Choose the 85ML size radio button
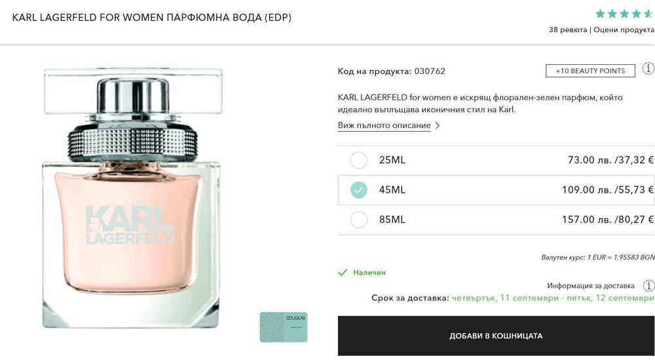Viewport: 655px width, 363px height. pyautogui.click(x=359, y=220)
